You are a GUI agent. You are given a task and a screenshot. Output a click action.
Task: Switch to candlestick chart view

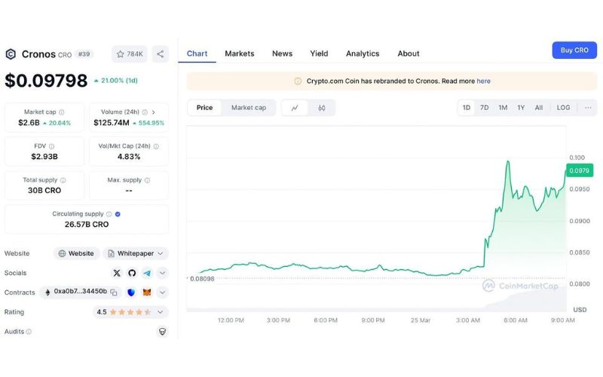click(x=322, y=108)
